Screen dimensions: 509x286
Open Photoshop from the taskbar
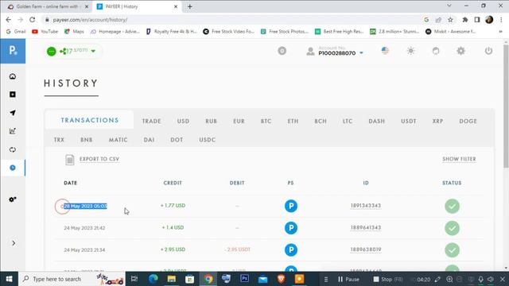coord(244,279)
